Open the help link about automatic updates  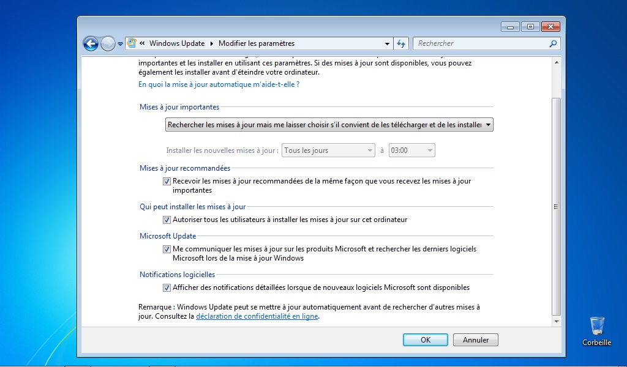tap(219, 84)
